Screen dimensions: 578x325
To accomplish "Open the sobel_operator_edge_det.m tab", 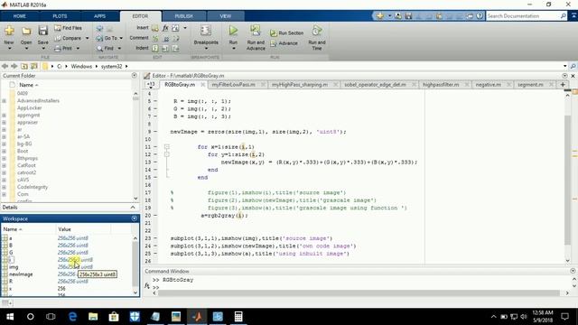I will [375, 85].
